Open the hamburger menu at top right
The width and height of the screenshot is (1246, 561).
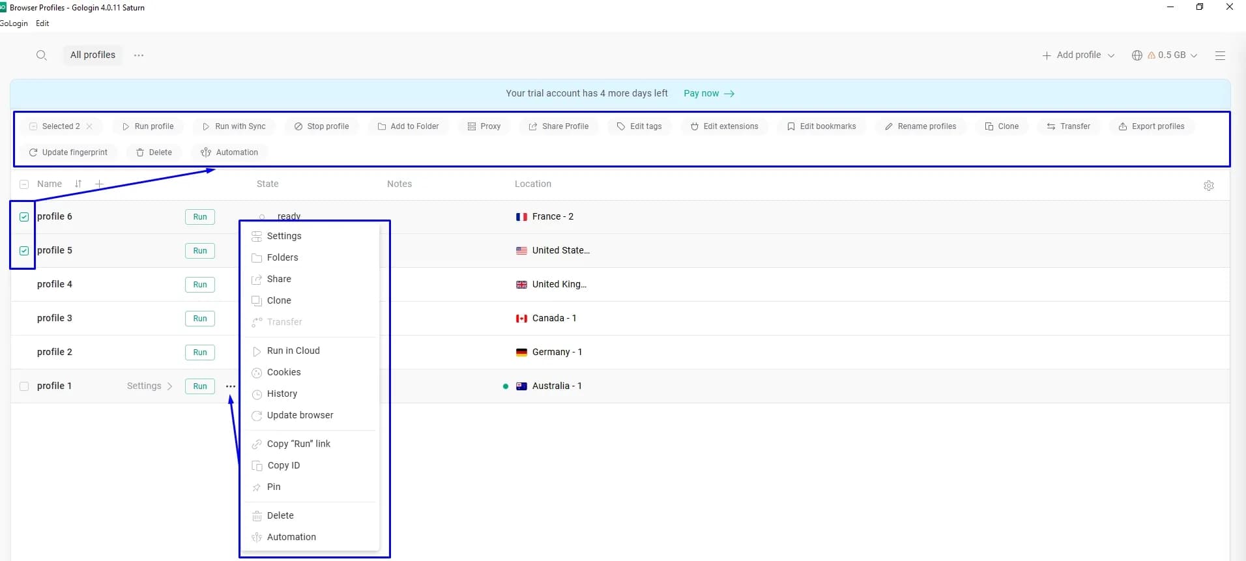[1220, 56]
